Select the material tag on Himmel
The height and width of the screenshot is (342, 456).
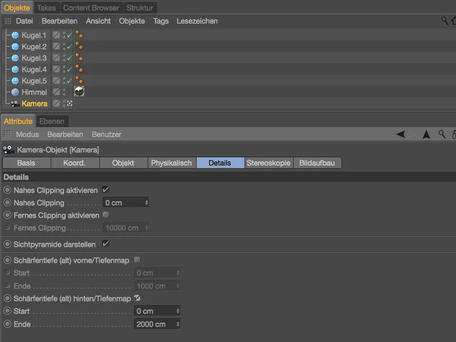click(x=79, y=91)
